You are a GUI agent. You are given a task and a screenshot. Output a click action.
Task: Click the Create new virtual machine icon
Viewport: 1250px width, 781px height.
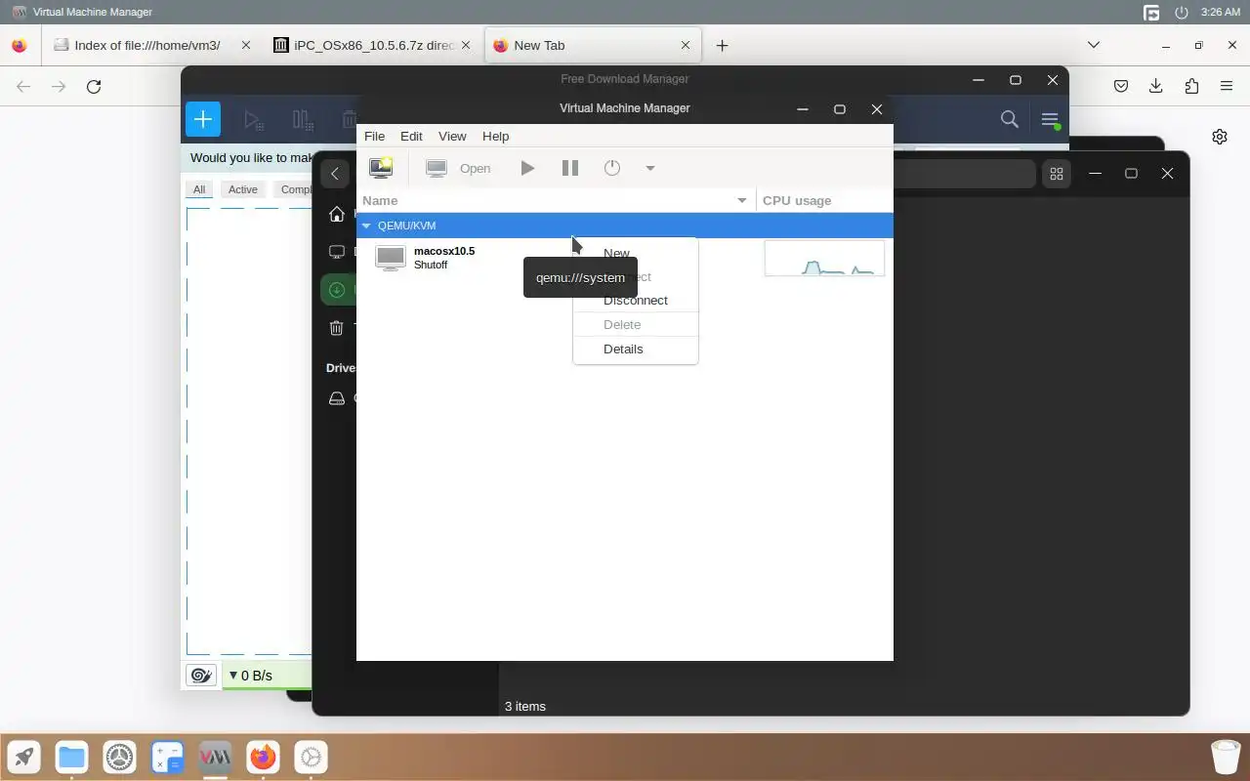click(381, 168)
